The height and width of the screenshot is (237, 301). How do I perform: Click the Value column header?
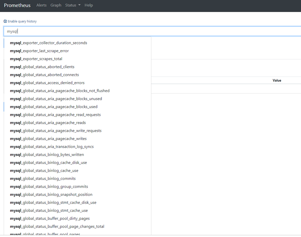click(x=277, y=80)
